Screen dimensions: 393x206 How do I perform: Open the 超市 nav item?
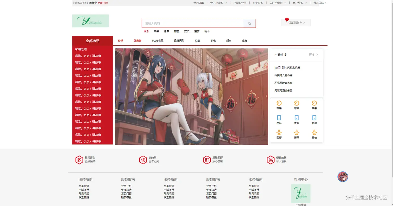click(229, 41)
